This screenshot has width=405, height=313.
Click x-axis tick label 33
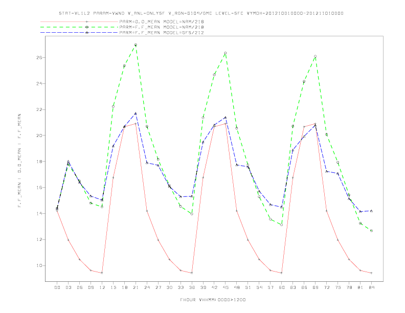pos(181,287)
